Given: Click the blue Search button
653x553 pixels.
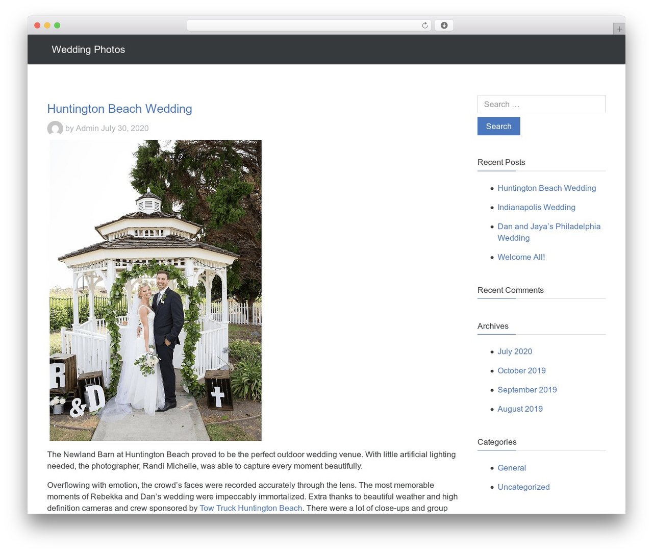Looking at the screenshot, I should click(x=498, y=126).
